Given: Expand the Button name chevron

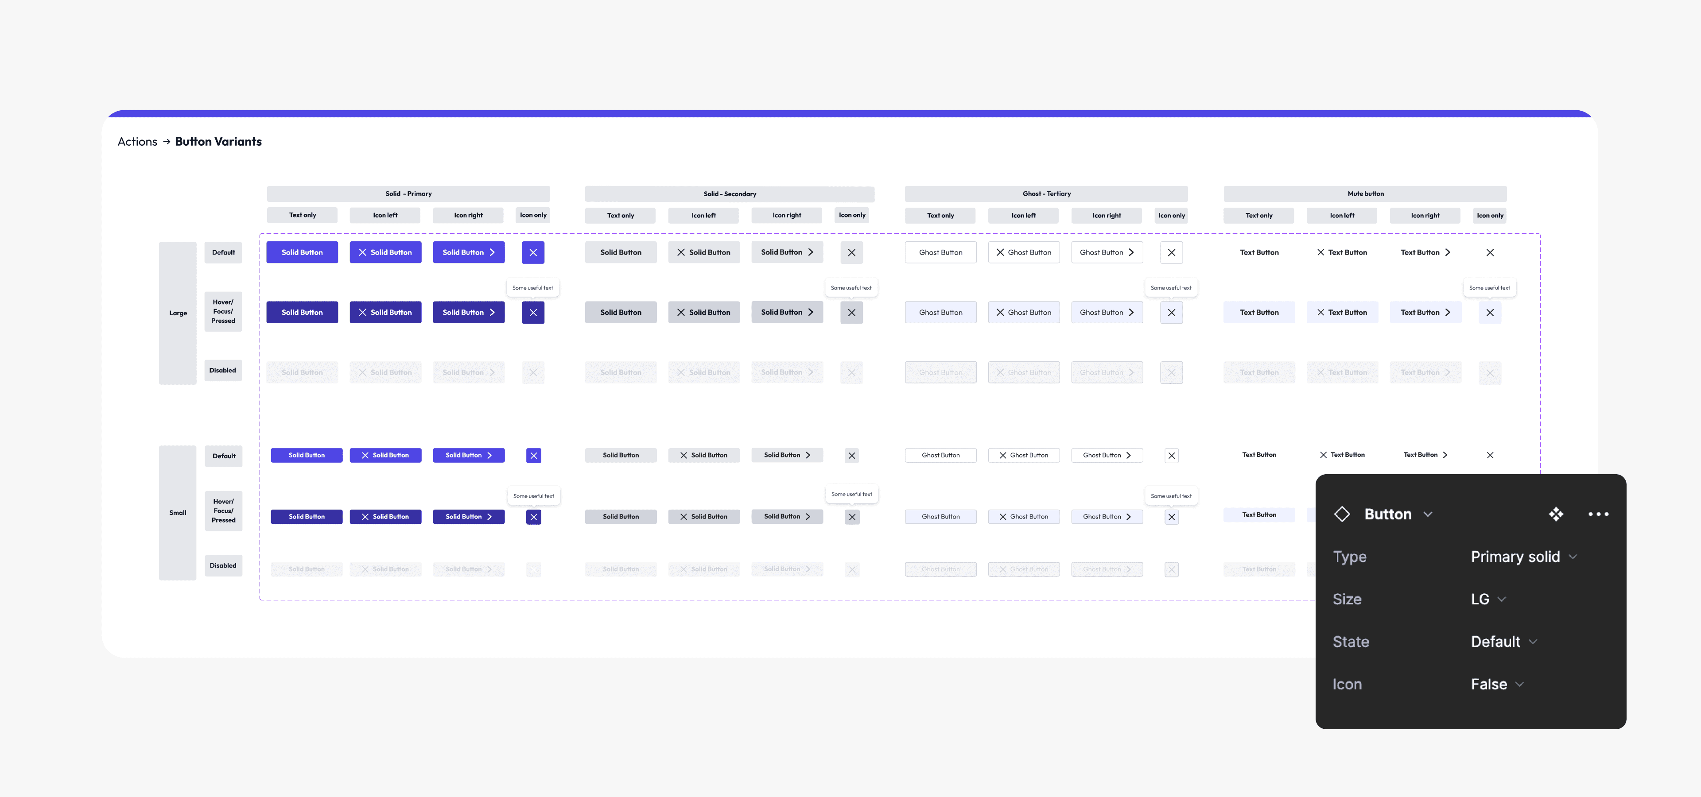Looking at the screenshot, I should [x=1428, y=514].
